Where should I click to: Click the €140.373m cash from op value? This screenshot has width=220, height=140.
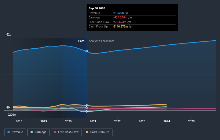point(121,26)
